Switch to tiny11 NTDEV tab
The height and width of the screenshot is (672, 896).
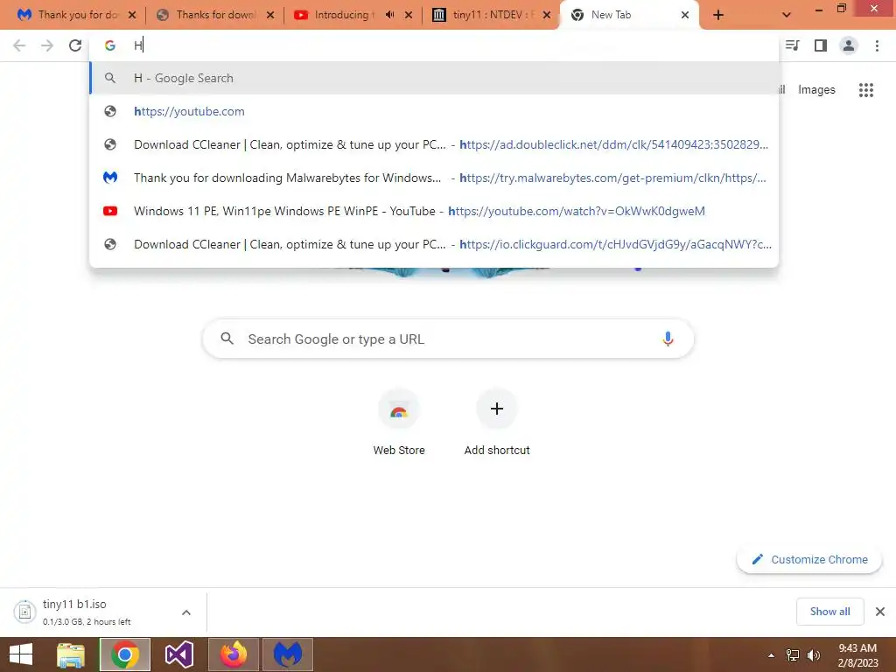click(x=493, y=15)
